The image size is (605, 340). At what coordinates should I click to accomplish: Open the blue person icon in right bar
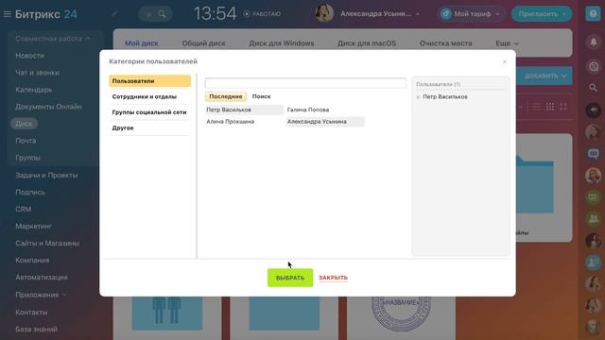point(594,263)
